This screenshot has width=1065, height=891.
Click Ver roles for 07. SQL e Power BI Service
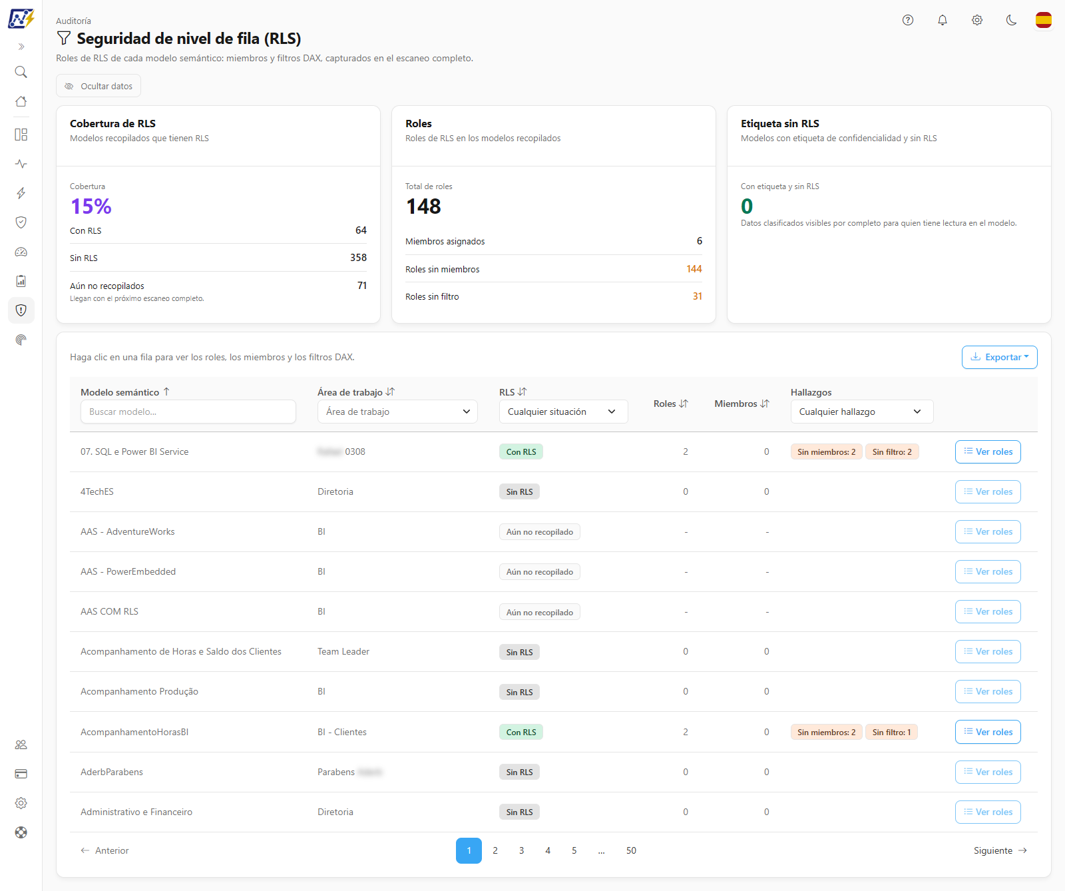988,451
